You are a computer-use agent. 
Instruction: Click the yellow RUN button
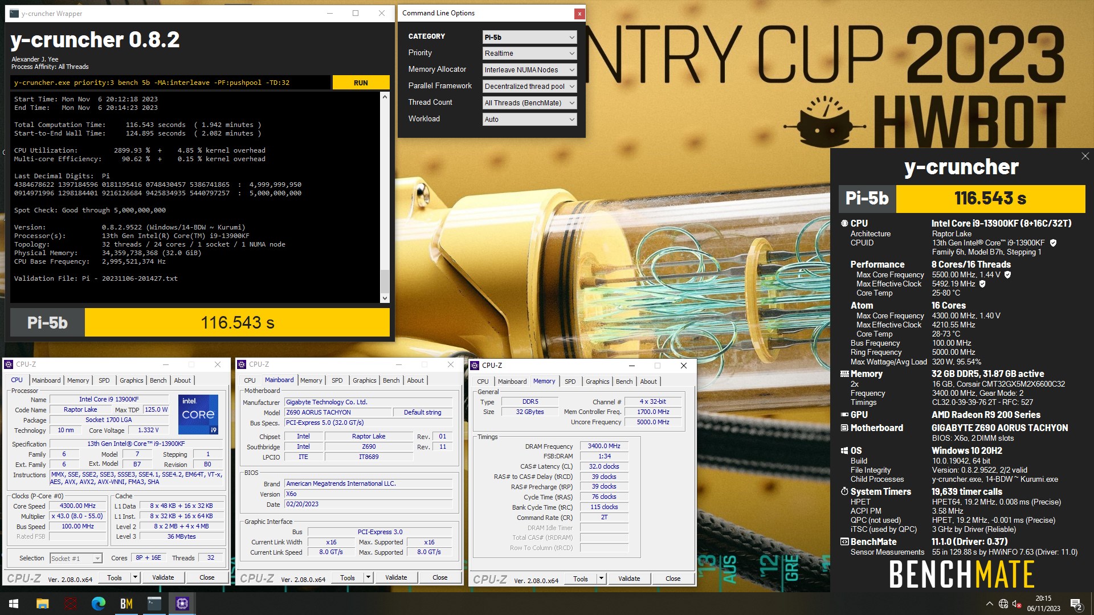(361, 83)
